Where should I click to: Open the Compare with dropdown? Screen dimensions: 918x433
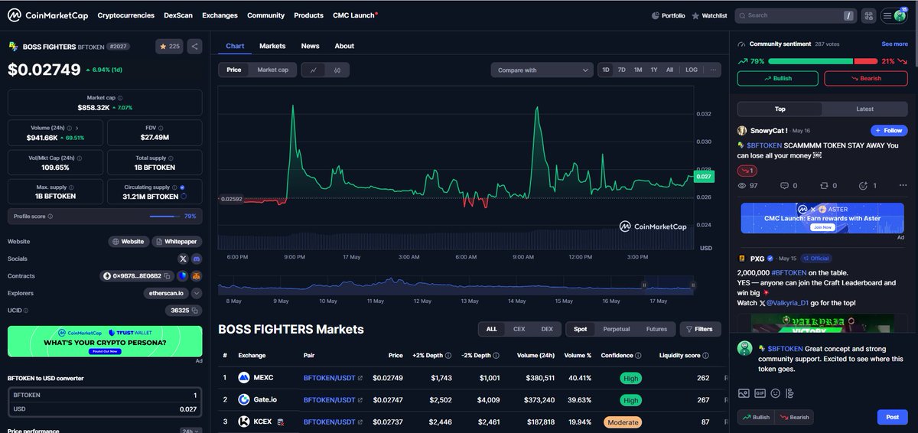pos(542,70)
